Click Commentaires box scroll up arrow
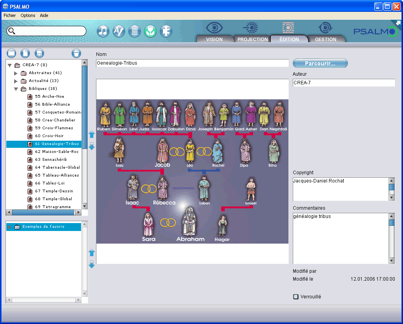 pos(392,216)
